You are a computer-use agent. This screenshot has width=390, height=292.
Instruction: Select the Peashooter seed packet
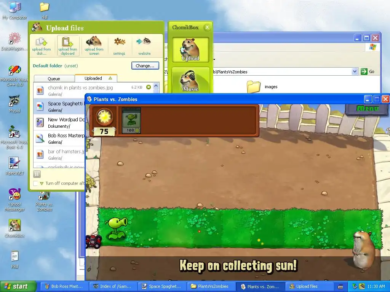pos(131,121)
